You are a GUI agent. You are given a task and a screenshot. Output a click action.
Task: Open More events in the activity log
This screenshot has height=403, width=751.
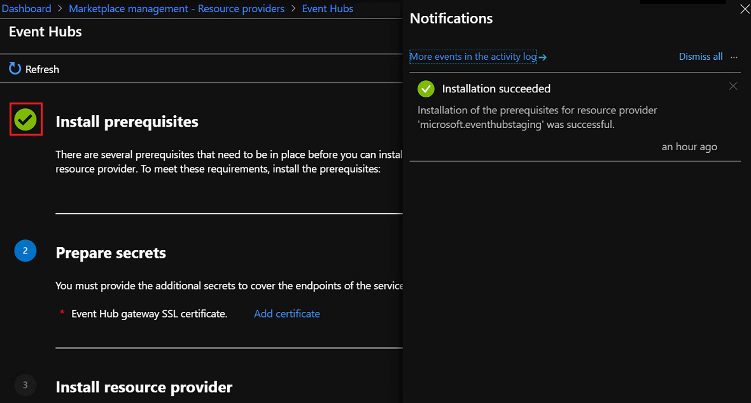pos(473,57)
